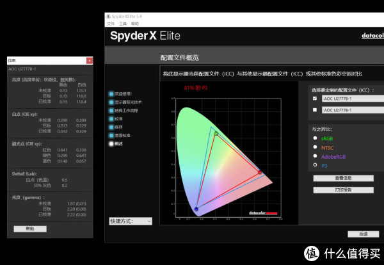This screenshot has width=384, height=265.
Task: Open the 工具 menu
Action: click(x=123, y=24)
